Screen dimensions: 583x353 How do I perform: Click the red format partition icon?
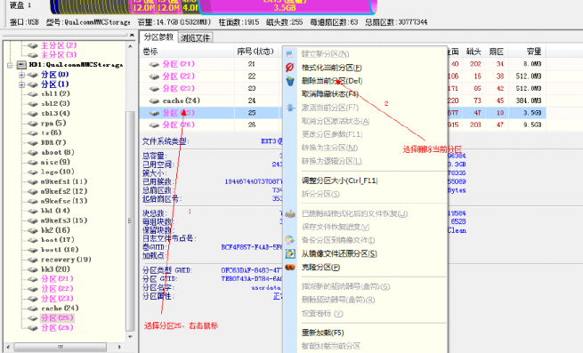(x=289, y=68)
